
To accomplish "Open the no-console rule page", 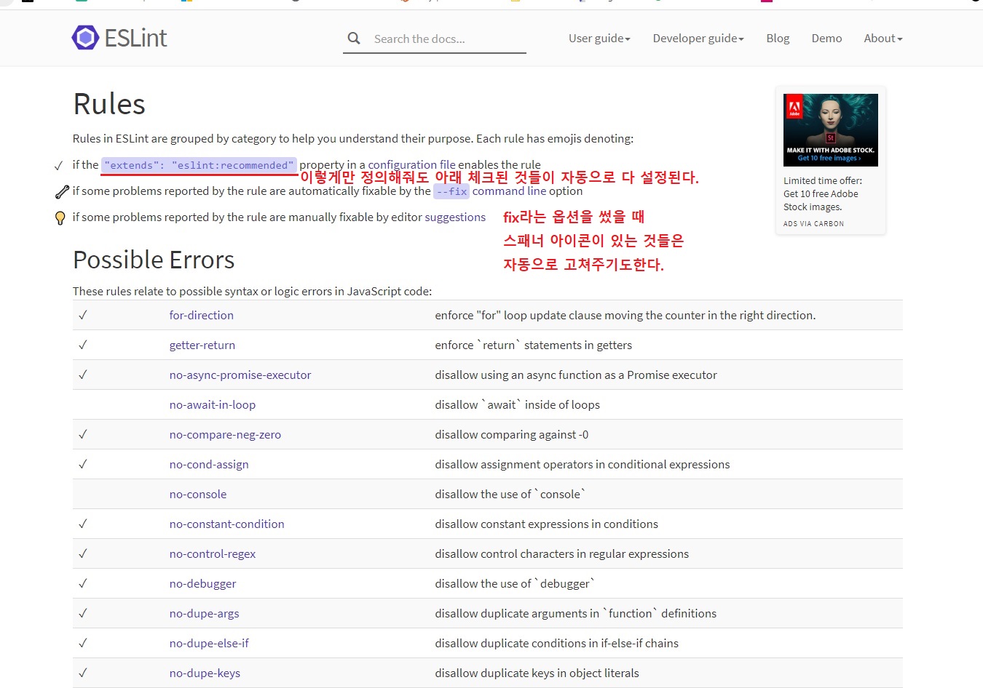I will click(197, 494).
